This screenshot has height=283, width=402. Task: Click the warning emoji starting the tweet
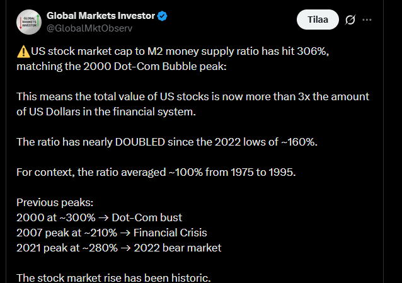pyautogui.click(x=22, y=51)
